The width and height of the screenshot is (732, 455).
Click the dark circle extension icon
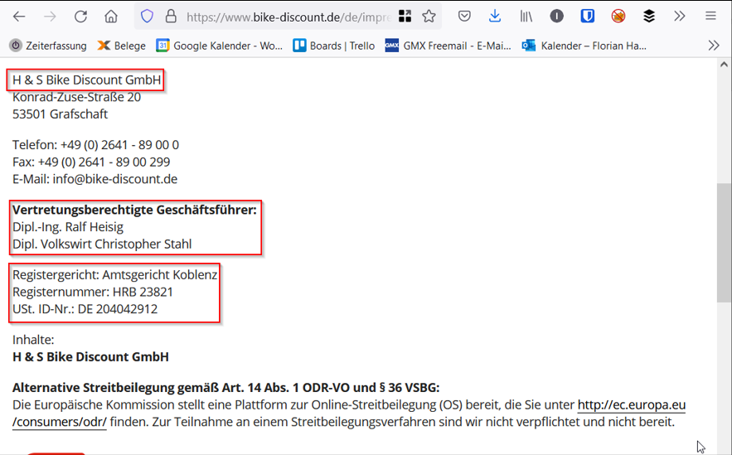pos(556,17)
